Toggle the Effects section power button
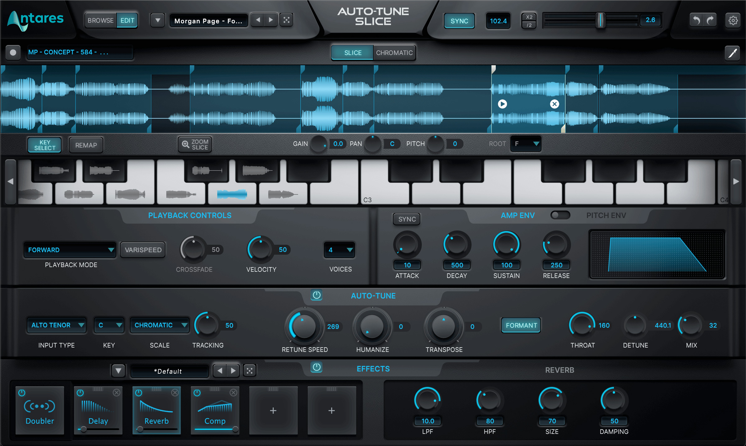The image size is (746, 446). pos(316,367)
